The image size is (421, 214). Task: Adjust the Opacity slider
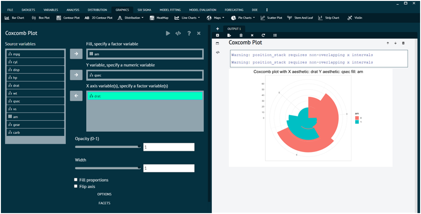(108, 147)
